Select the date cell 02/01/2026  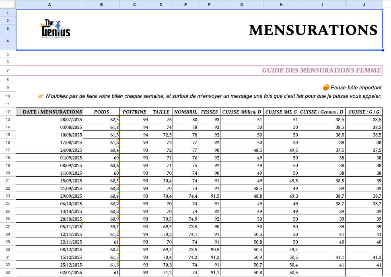point(49,272)
